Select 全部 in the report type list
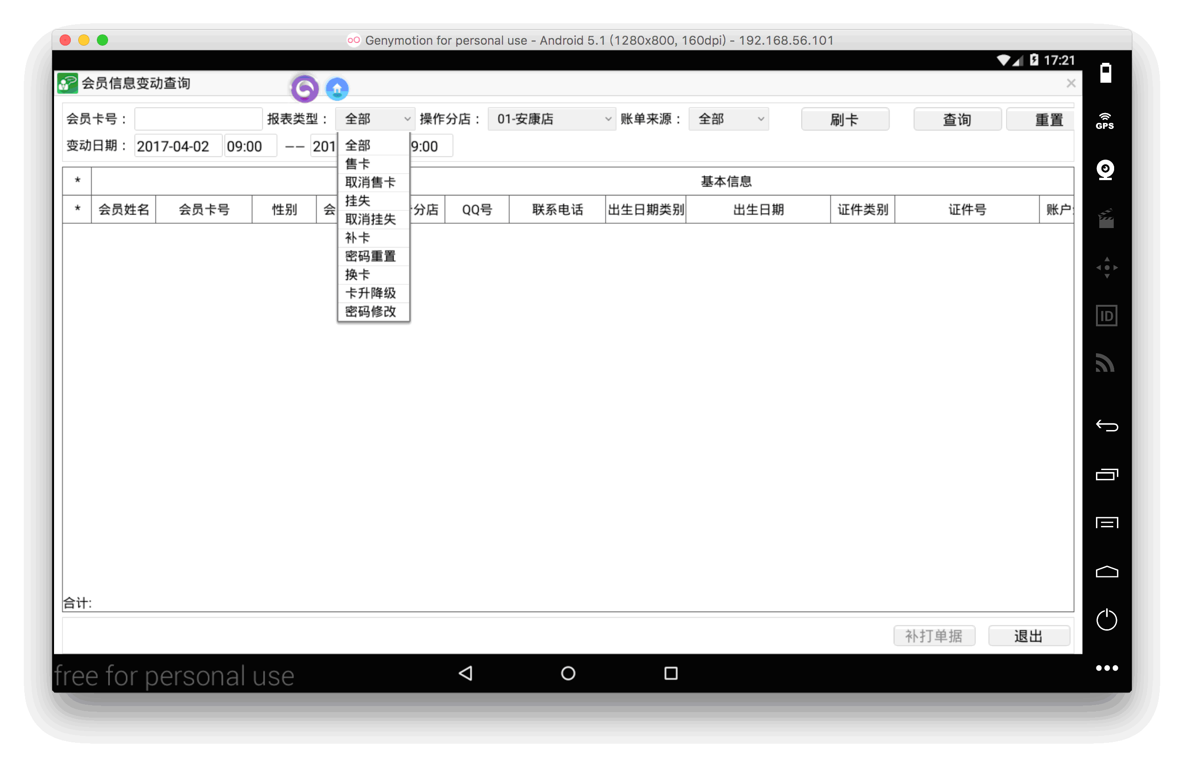The height and width of the screenshot is (767, 1184). 373,146
